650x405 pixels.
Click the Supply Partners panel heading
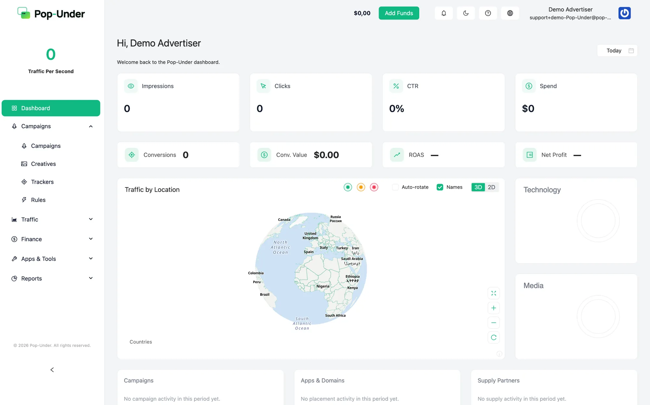pyautogui.click(x=499, y=380)
